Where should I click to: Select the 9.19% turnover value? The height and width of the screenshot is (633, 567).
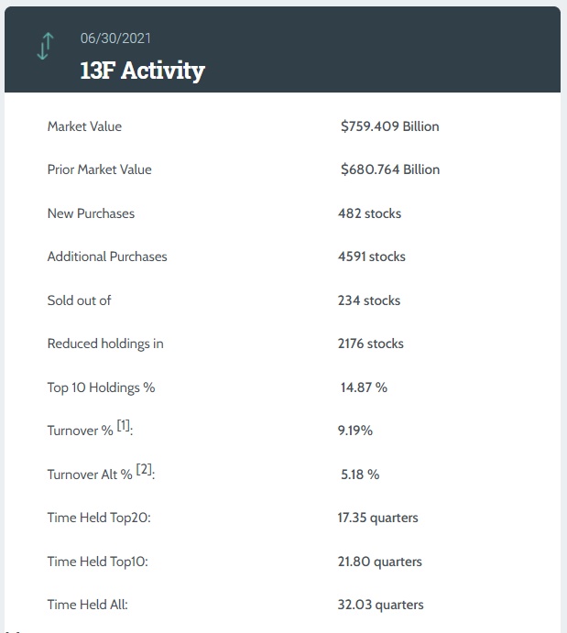point(354,431)
